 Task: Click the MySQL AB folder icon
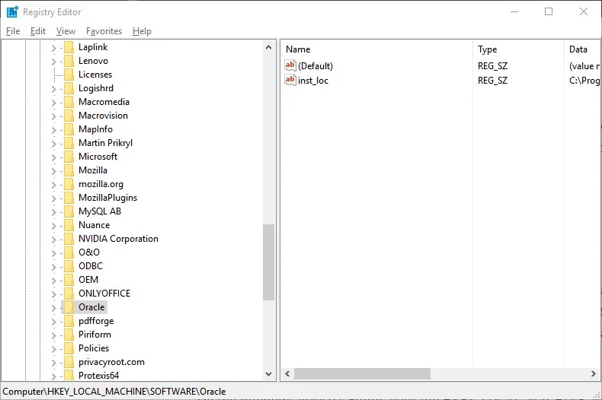point(69,211)
